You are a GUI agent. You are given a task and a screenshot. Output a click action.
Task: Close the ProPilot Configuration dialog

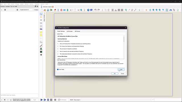tap(125, 28)
